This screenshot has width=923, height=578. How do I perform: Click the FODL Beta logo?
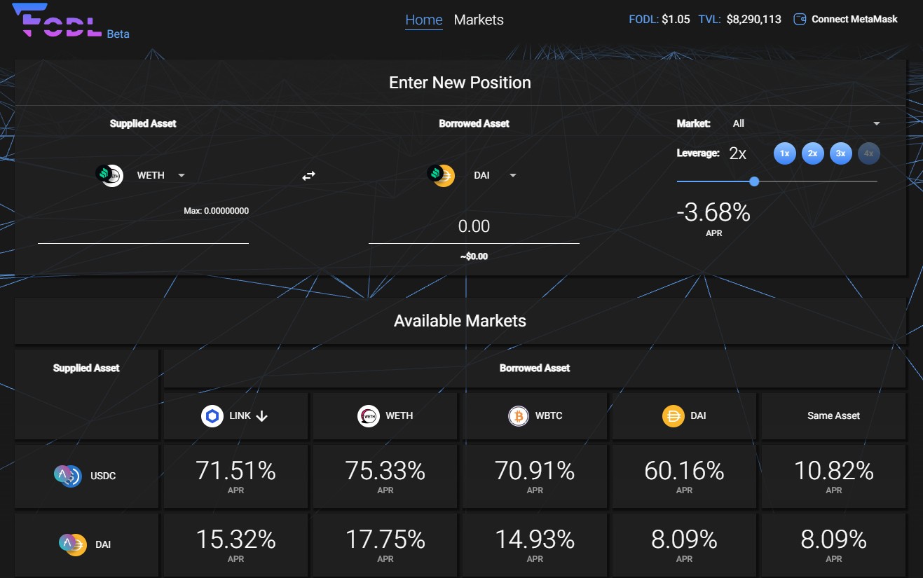(x=70, y=21)
